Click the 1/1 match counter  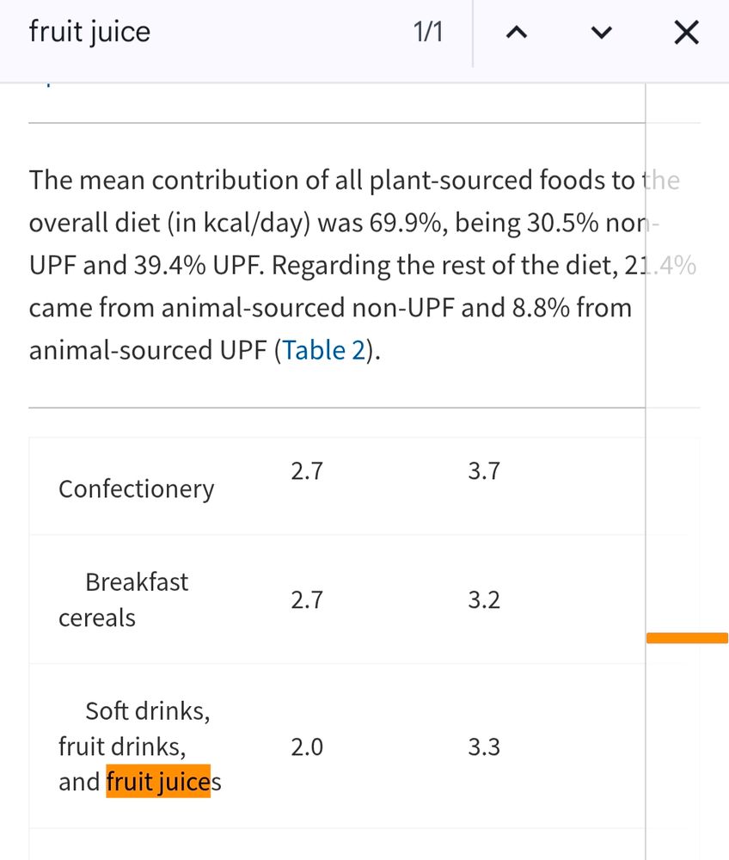[x=428, y=34]
